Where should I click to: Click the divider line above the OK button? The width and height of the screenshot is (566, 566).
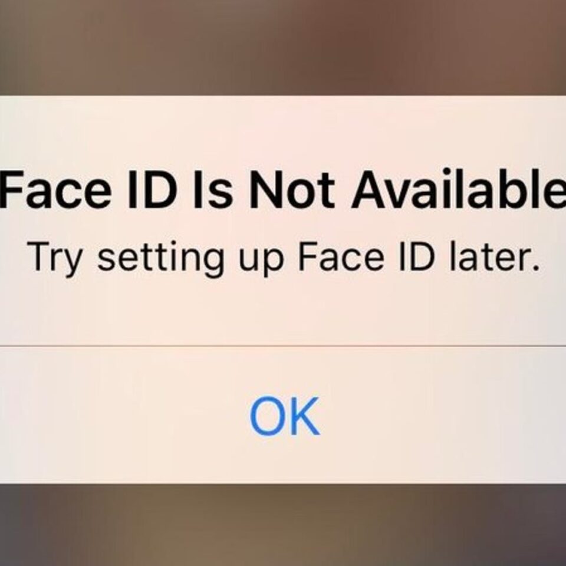(283, 346)
